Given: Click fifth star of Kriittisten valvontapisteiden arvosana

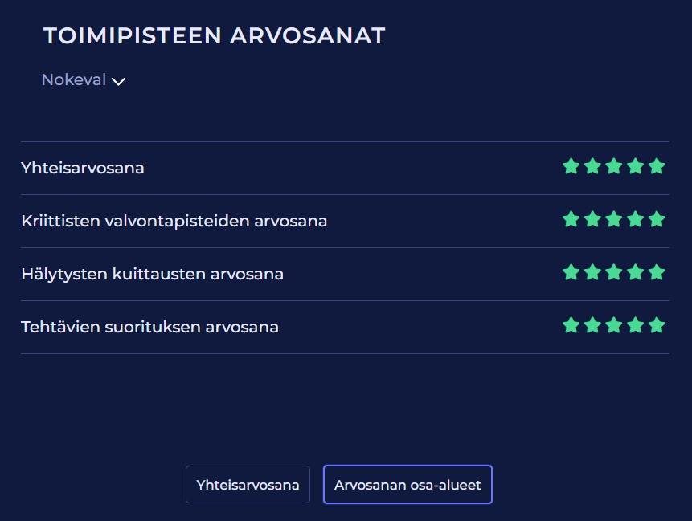Looking at the screenshot, I should (x=657, y=219).
